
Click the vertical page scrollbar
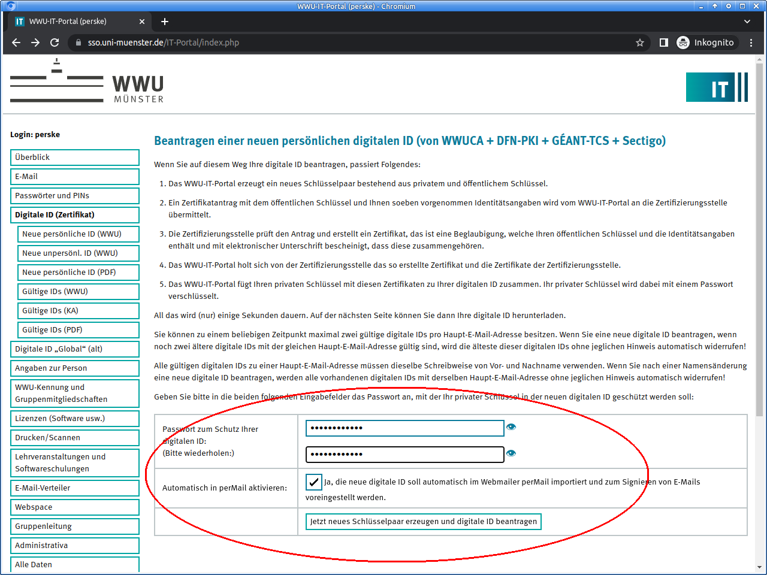click(x=759, y=240)
